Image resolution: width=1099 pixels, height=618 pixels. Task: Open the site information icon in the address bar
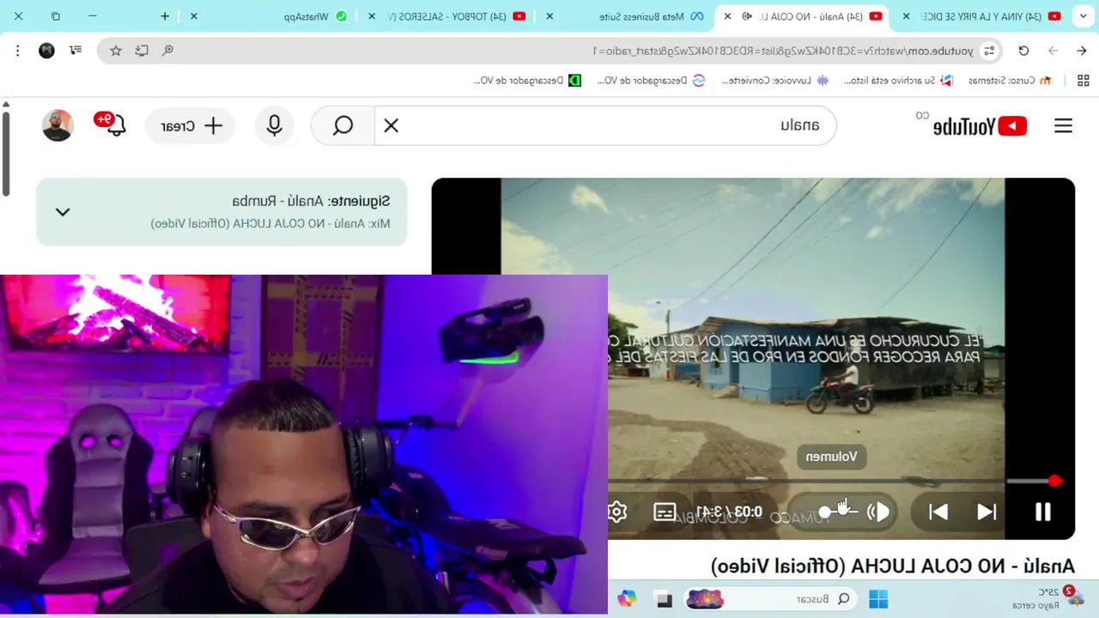click(989, 51)
